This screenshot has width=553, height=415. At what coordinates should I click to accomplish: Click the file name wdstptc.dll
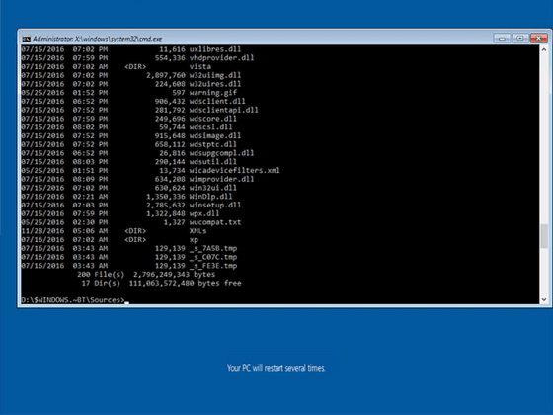213,144
